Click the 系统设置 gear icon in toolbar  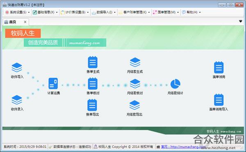[7, 12]
